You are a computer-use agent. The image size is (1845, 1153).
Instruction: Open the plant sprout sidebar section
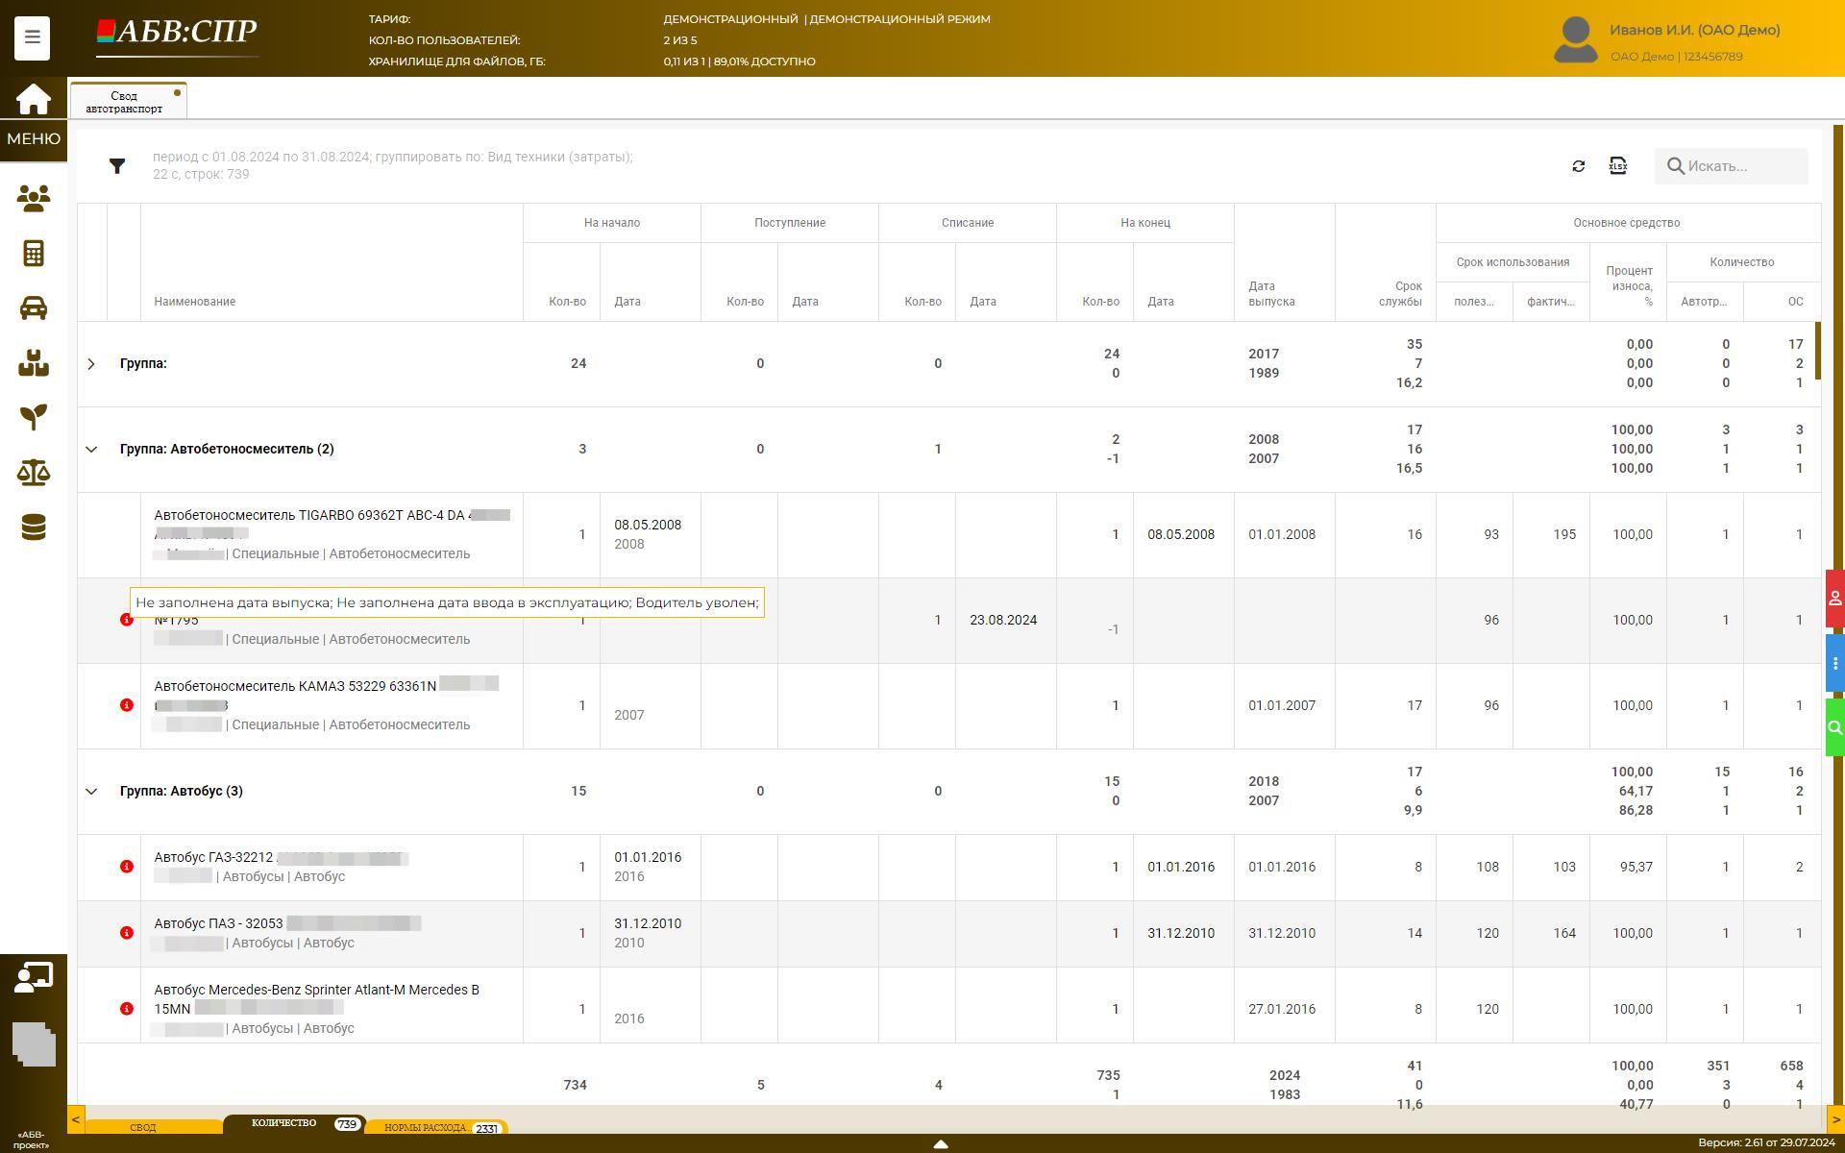tap(33, 417)
